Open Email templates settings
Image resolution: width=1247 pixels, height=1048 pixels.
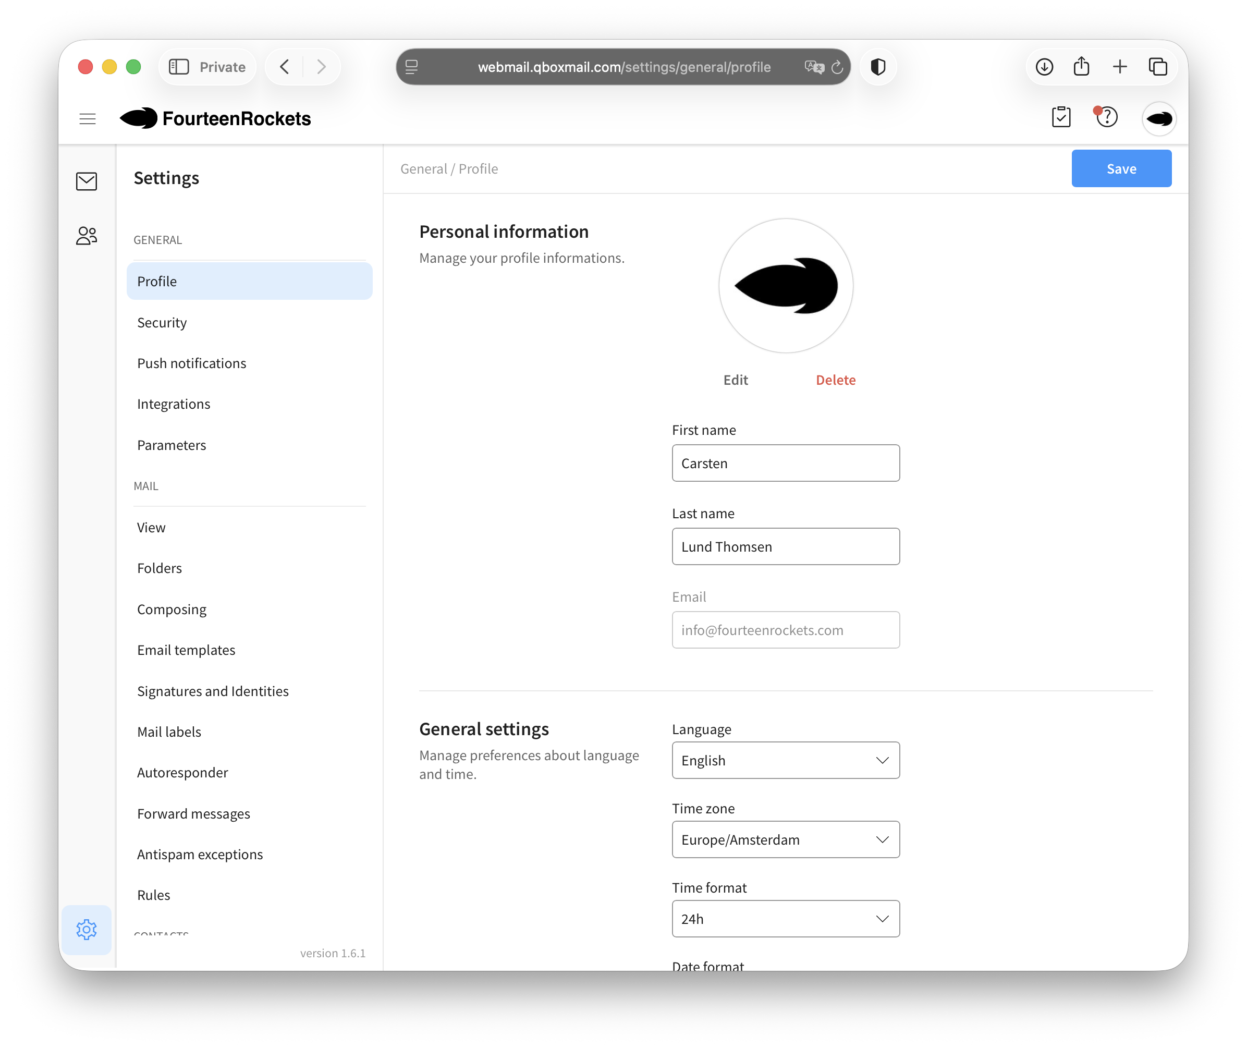(250, 650)
